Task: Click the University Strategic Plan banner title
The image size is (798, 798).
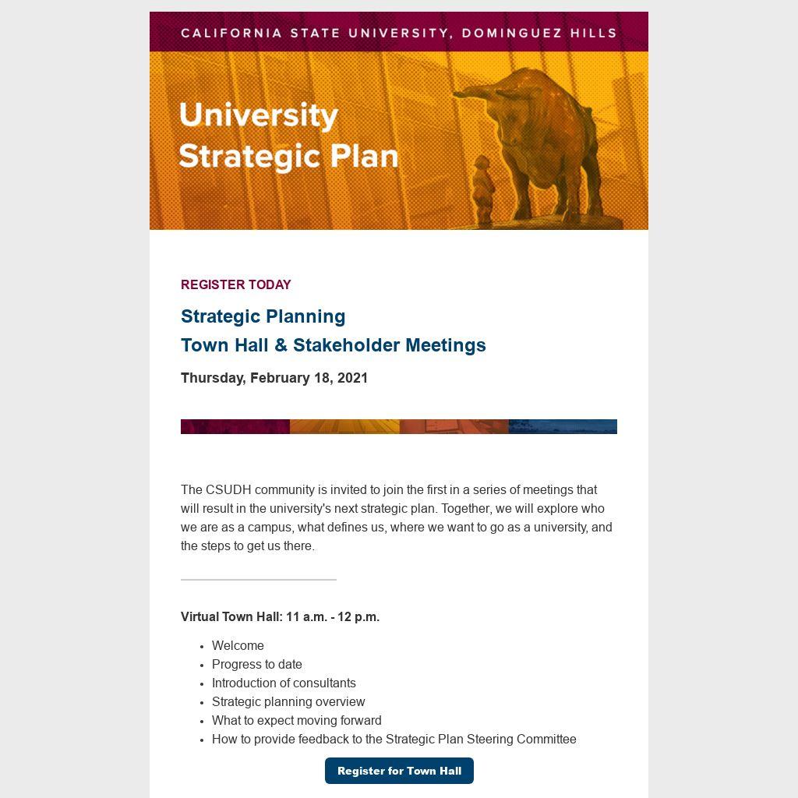Action: point(288,136)
